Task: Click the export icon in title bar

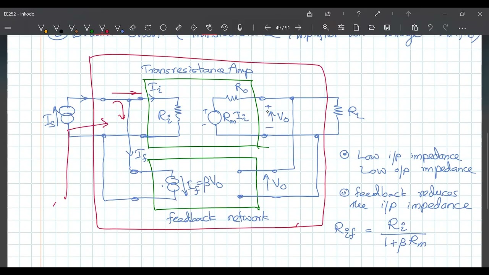Action: (310, 14)
